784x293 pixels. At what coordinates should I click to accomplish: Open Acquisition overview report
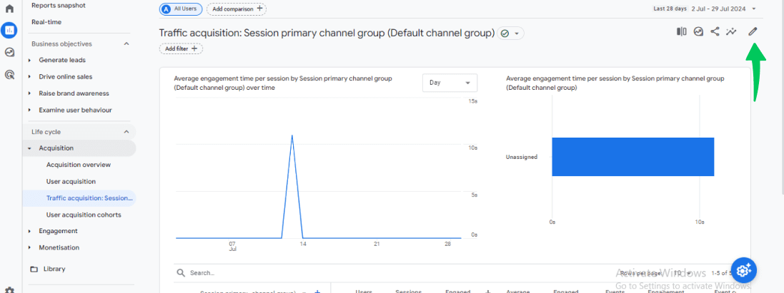click(79, 165)
